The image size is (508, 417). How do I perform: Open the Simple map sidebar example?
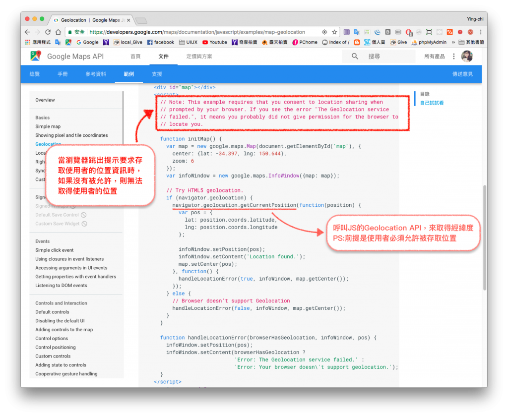click(x=48, y=126)
